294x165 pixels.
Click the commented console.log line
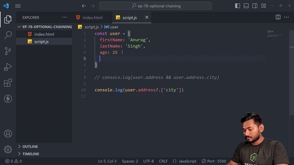click(x=157, y=77)
